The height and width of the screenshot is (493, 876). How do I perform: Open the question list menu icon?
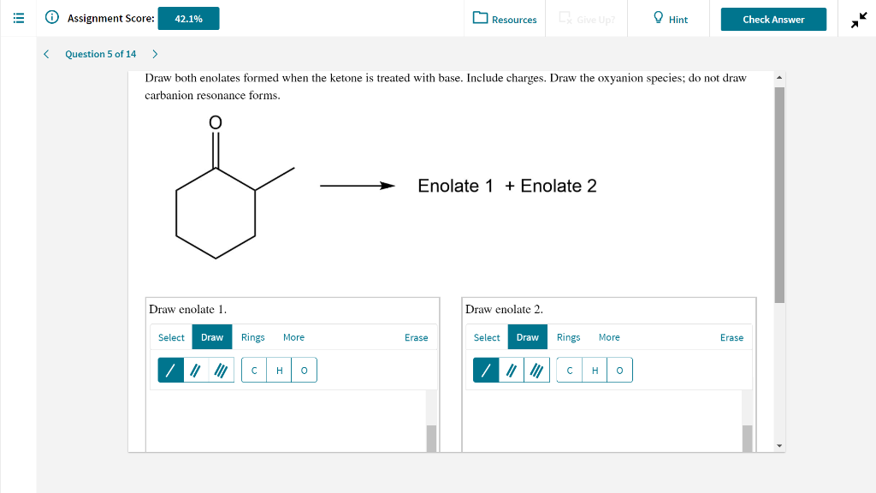(19, 19)
